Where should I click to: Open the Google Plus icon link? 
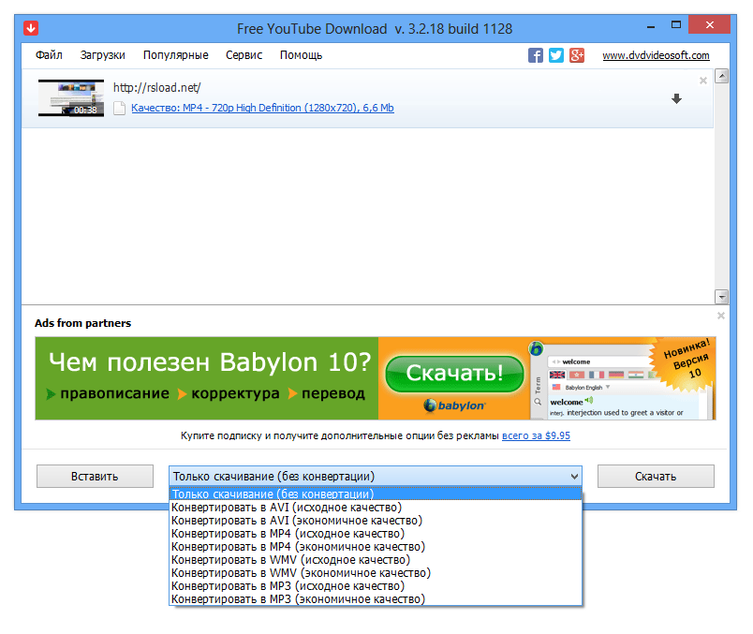[577, 55]
